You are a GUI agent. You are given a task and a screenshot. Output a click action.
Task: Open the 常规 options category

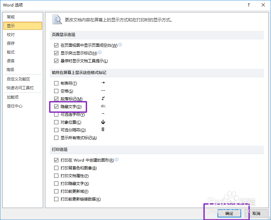[x=23, y=17]
